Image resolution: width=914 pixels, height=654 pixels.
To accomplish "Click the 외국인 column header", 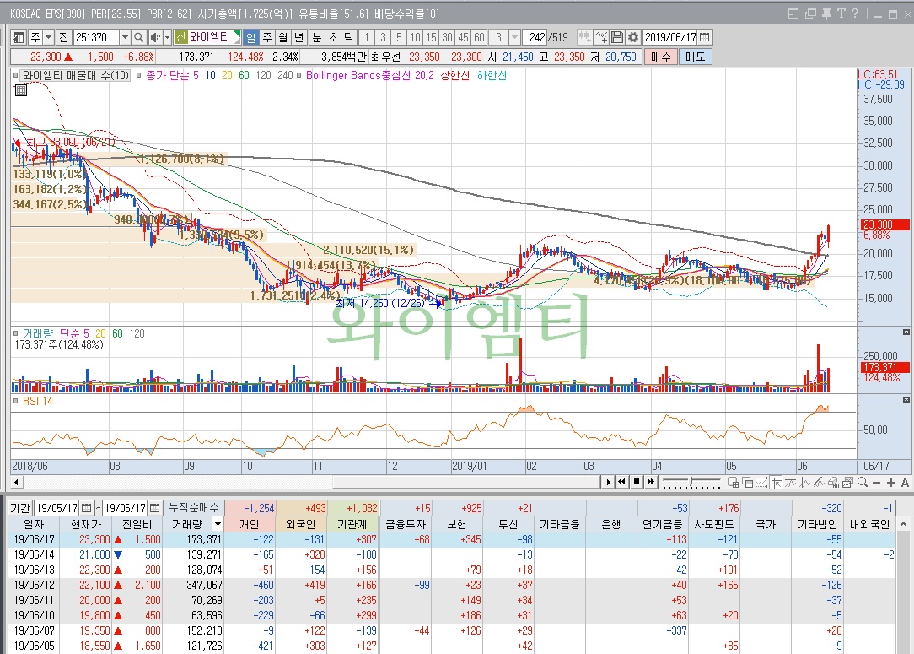I will coord(301,524).
